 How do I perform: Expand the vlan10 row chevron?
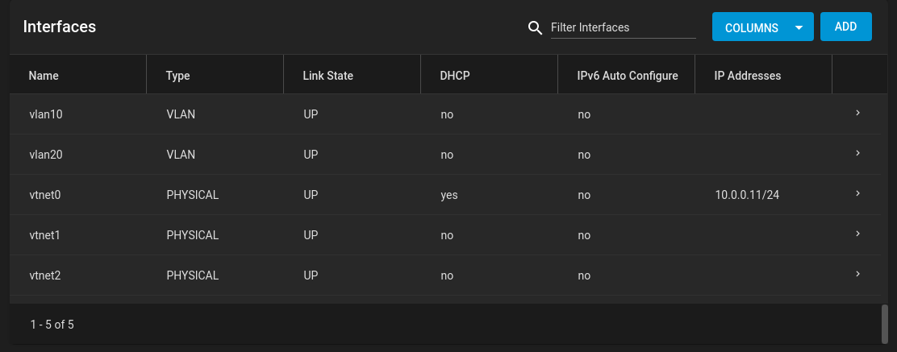857,113
